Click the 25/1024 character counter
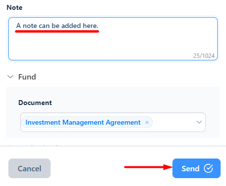Viewport: 226px width, 186px height. pos(204,56)
